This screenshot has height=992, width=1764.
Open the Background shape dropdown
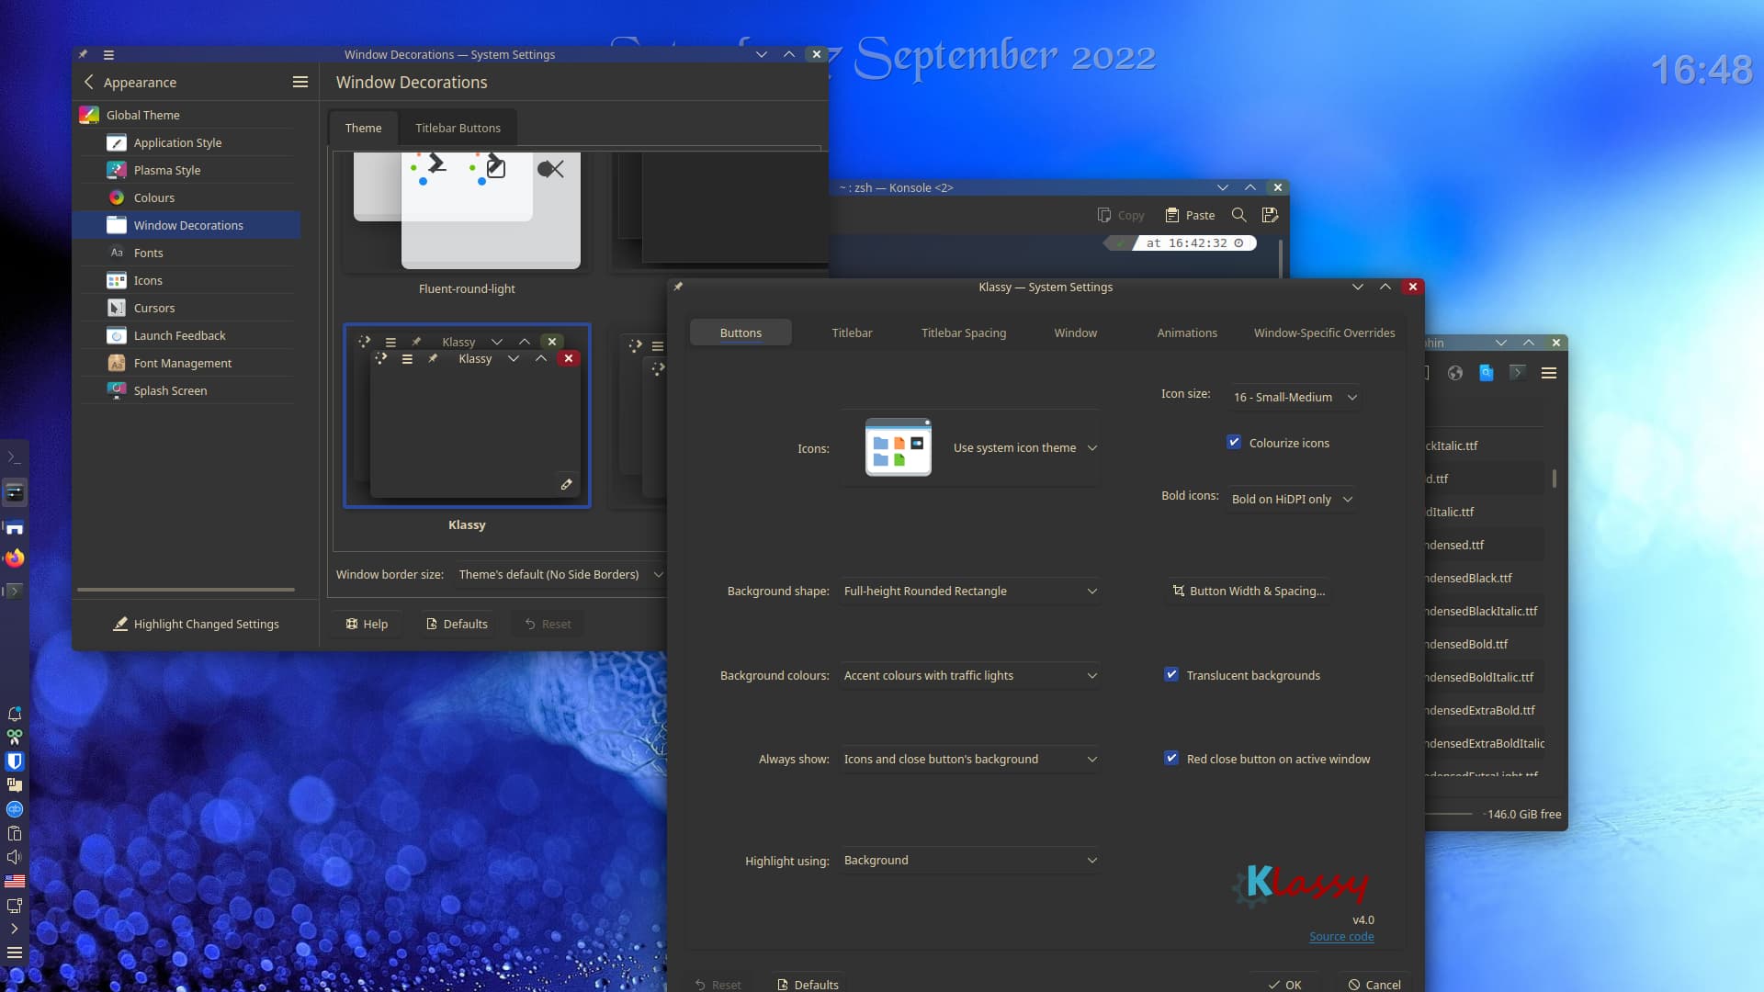pos(969,591)
